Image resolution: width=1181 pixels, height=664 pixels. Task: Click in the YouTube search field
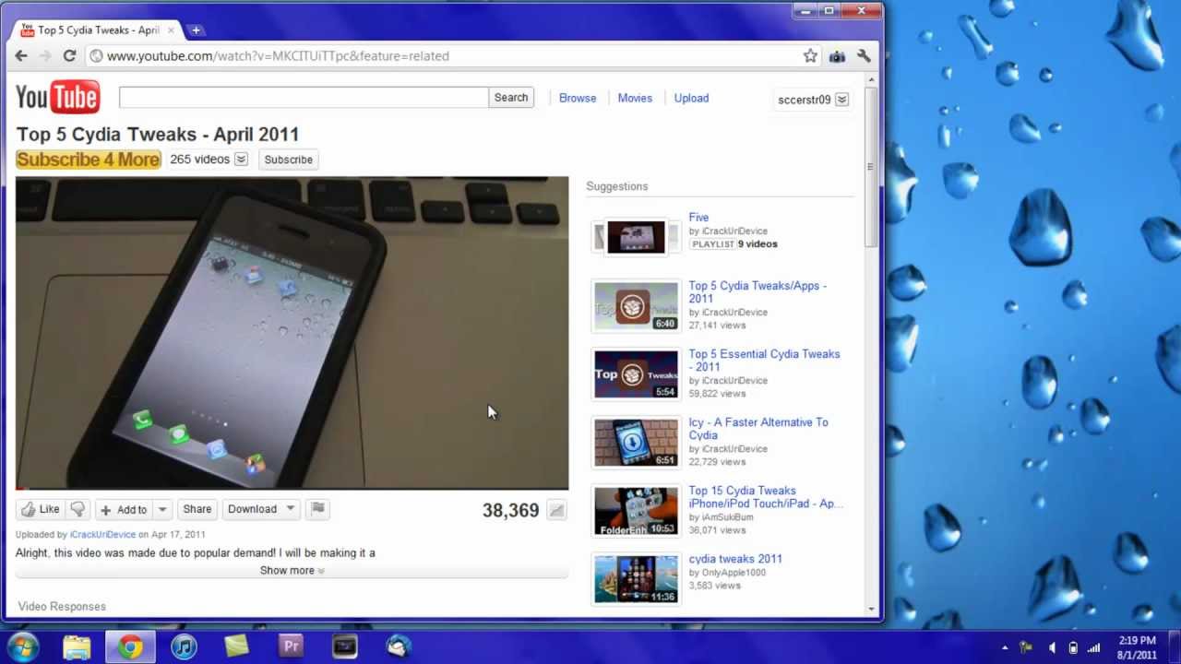pyautogui.click(x=304, y=98)
